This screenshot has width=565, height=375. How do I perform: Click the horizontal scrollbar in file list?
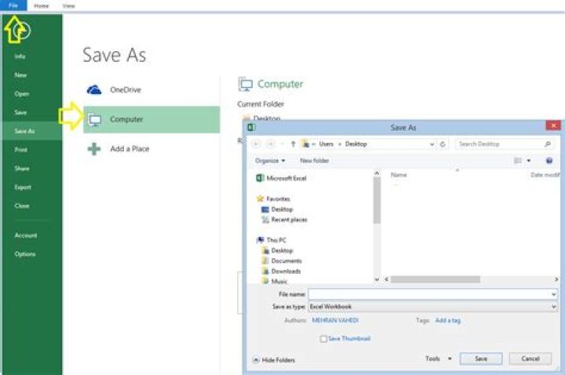[436, 279]
